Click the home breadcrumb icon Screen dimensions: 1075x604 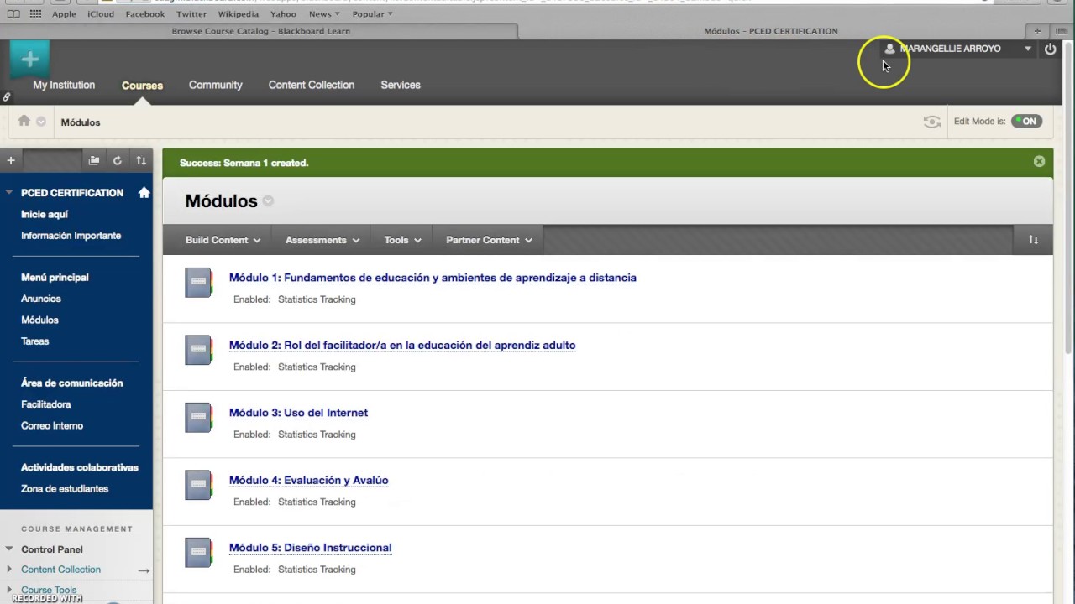[x=24, y=122]
